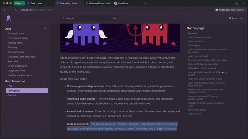Open Managing tasks and repos doc
Viewport: 248px width, 139px height.
coord(22,57)
